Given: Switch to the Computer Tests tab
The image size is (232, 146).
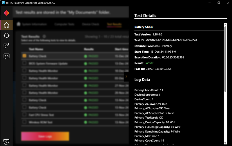Looking at the screenshot, I should tap(64, 24).
